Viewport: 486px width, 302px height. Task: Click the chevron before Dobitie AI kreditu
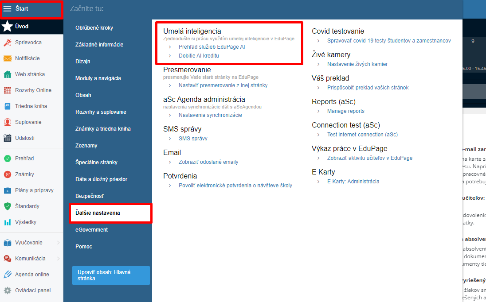(x=170, y=56)
